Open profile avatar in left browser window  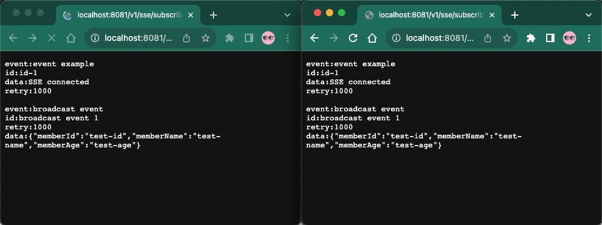[268, 38]
